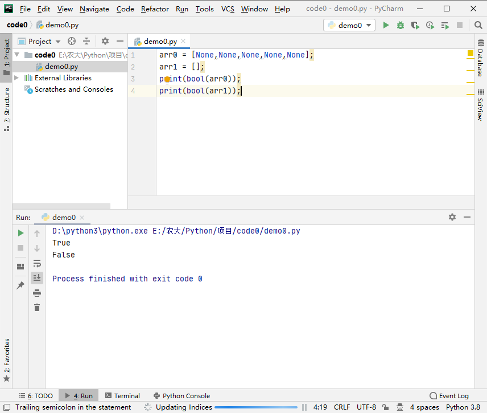Select demo0.py in project tree
The image size is (487, 413).
click(61, 66)
